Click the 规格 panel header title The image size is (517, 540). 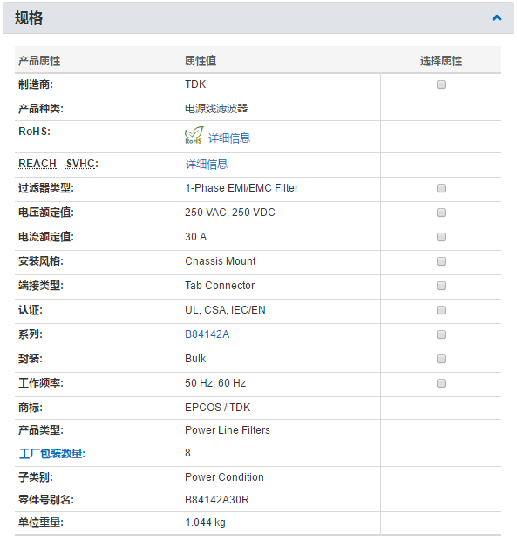(x=29, y=18)
